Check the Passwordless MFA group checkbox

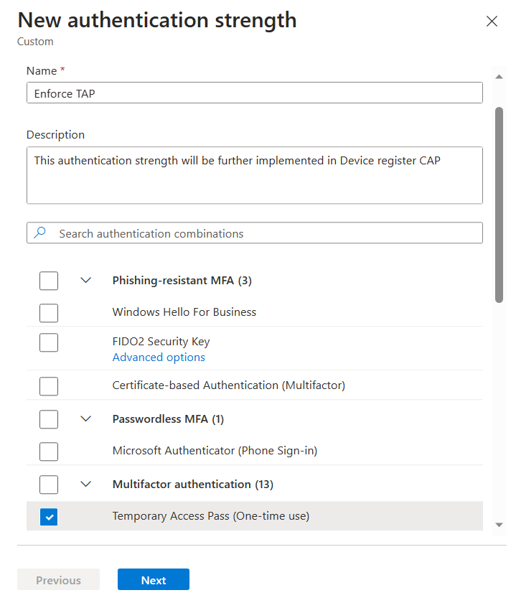pos(49,419)
